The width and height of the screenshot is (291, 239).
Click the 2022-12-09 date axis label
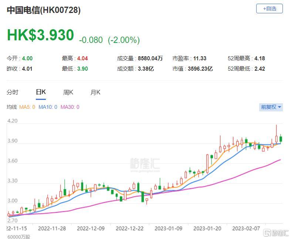pyautogui.click(x=91, y=228)
